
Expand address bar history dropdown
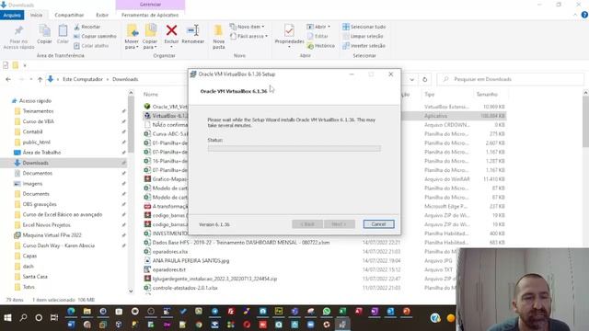tap(412, 79)
